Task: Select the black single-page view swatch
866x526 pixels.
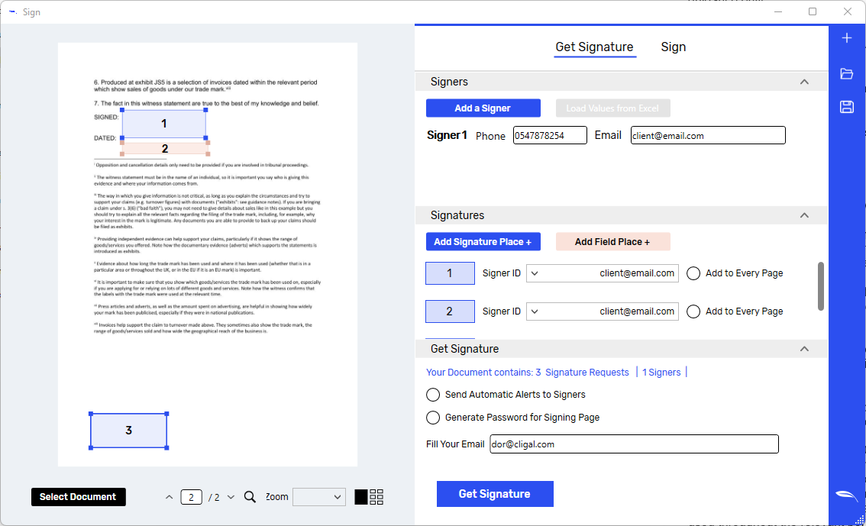Action: coord(361,497)
